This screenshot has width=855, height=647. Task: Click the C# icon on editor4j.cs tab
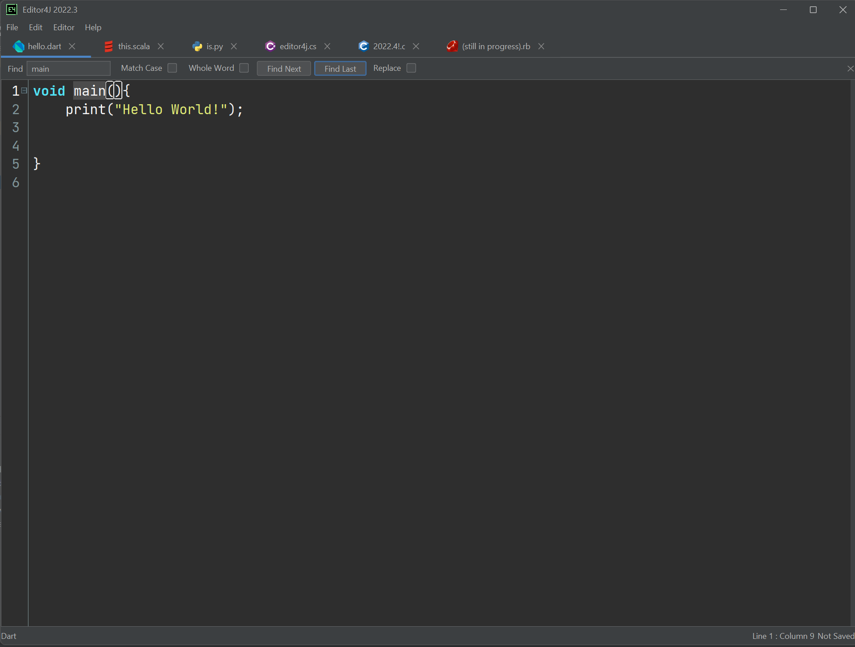[270, 46]
